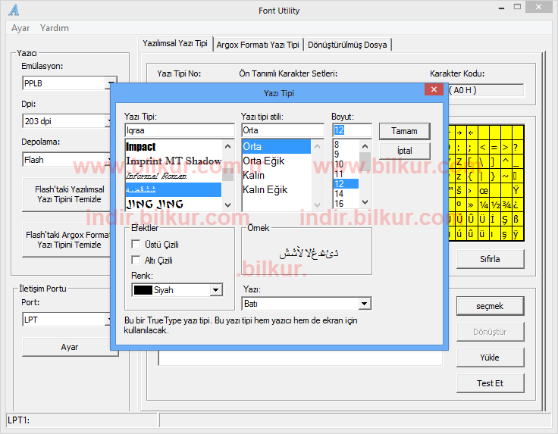Open the Yardım menu
The height and width of the screenshot is (434, 558).
click(x=54, y=28)
